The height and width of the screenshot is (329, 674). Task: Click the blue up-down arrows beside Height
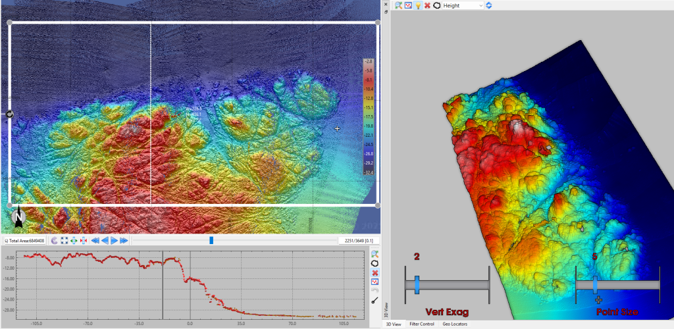pyautogui.click(x=489, y=5)
